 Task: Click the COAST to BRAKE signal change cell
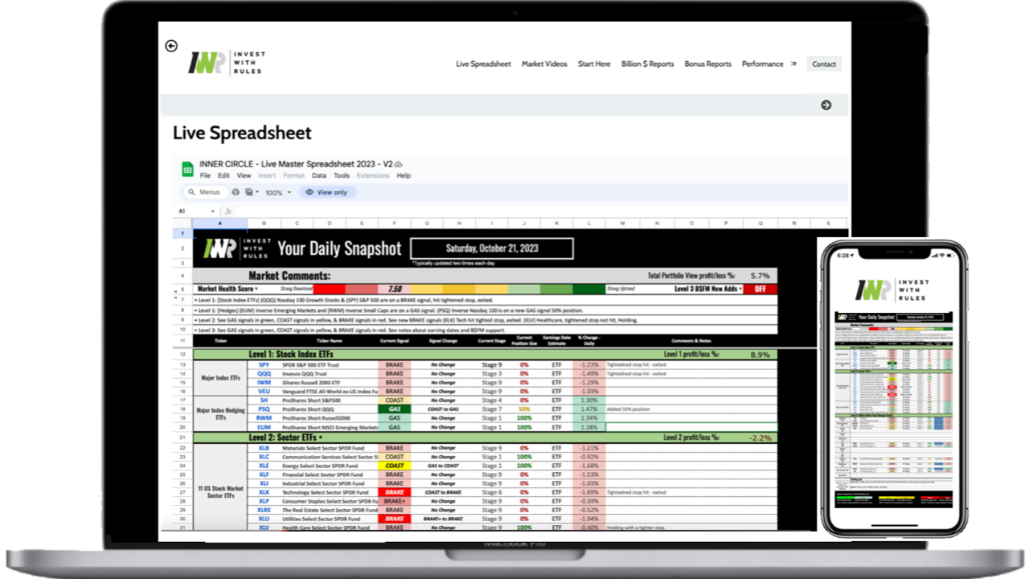point(442,492)
